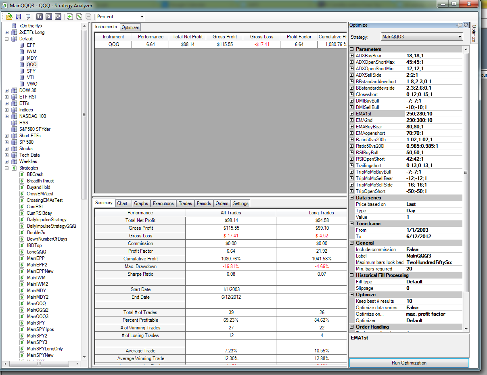Click the dollar icon beside BuyandHold
This screenshot has width=487, height=375.
tap(22, 187)
